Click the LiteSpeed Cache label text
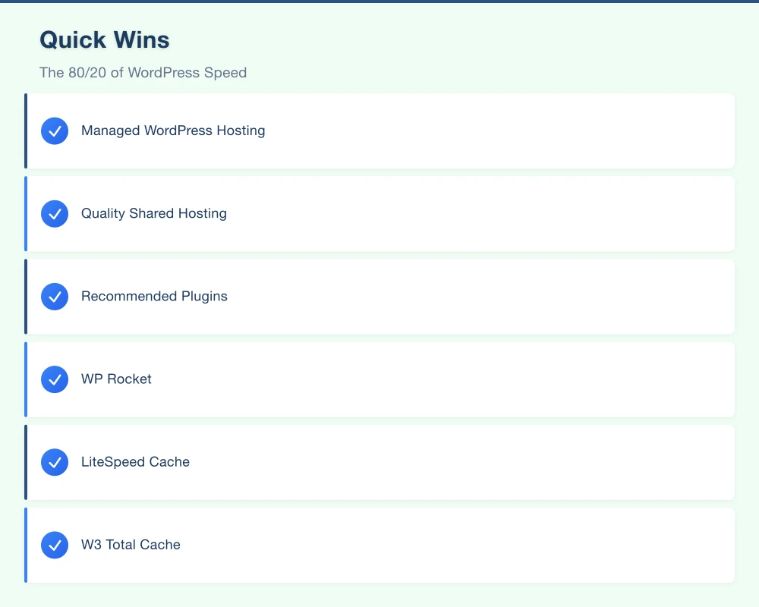759x607 pixels. [x=135, y=462]
